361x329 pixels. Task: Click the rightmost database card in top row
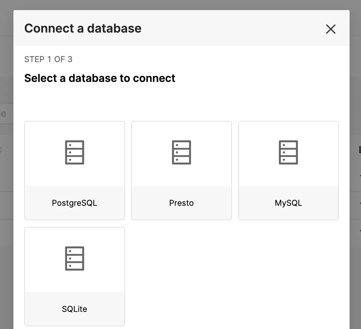(x=288, y=170)
